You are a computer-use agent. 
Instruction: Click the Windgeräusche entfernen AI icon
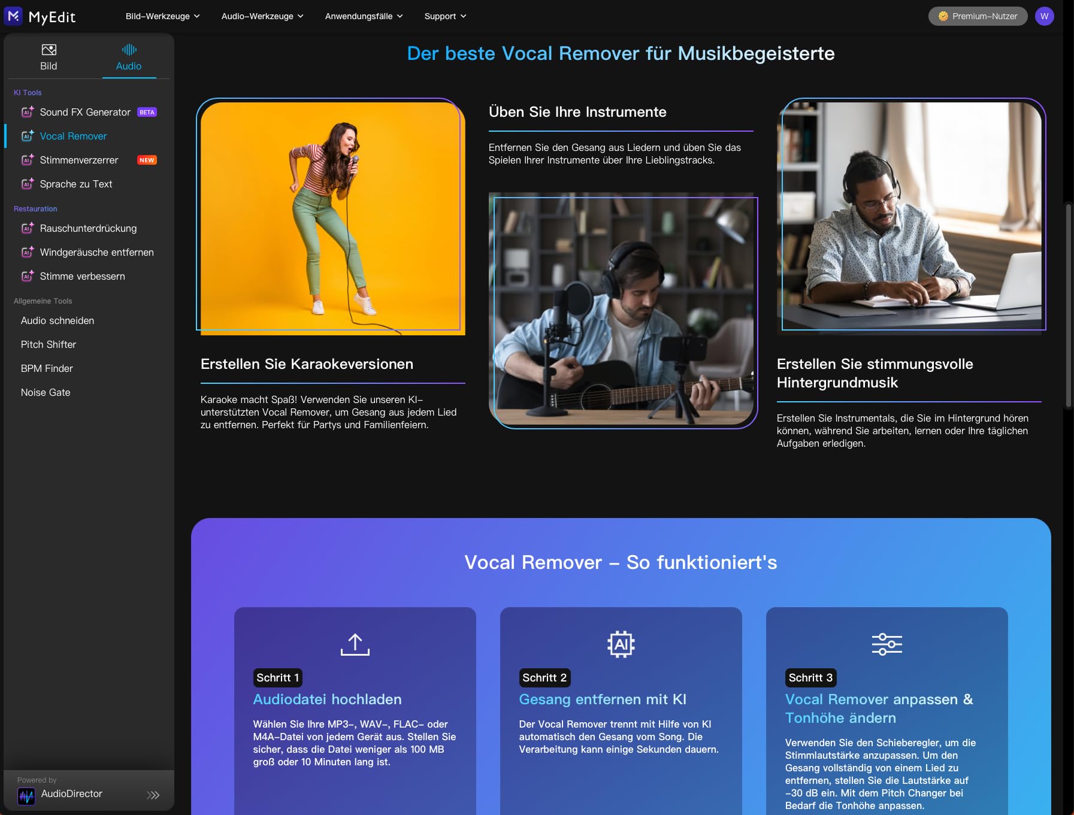tap(28, 252)
